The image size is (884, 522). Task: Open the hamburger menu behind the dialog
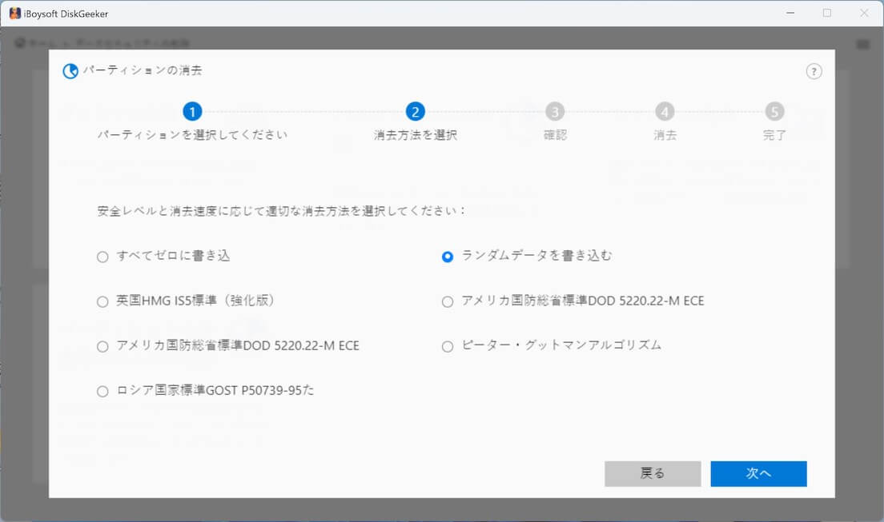(862, 44)
